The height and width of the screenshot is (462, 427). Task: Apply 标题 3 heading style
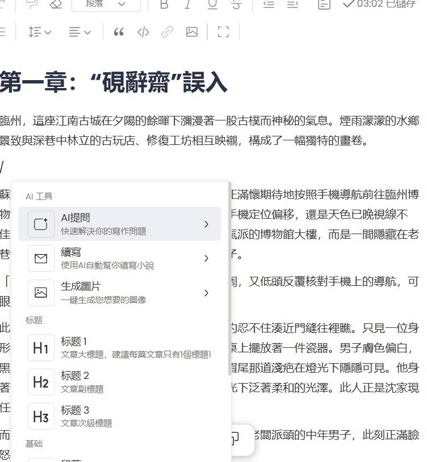(119, 416)
